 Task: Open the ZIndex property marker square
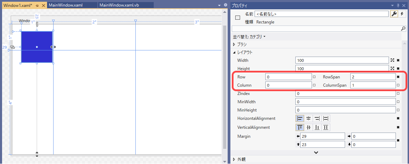click(398, 93)
